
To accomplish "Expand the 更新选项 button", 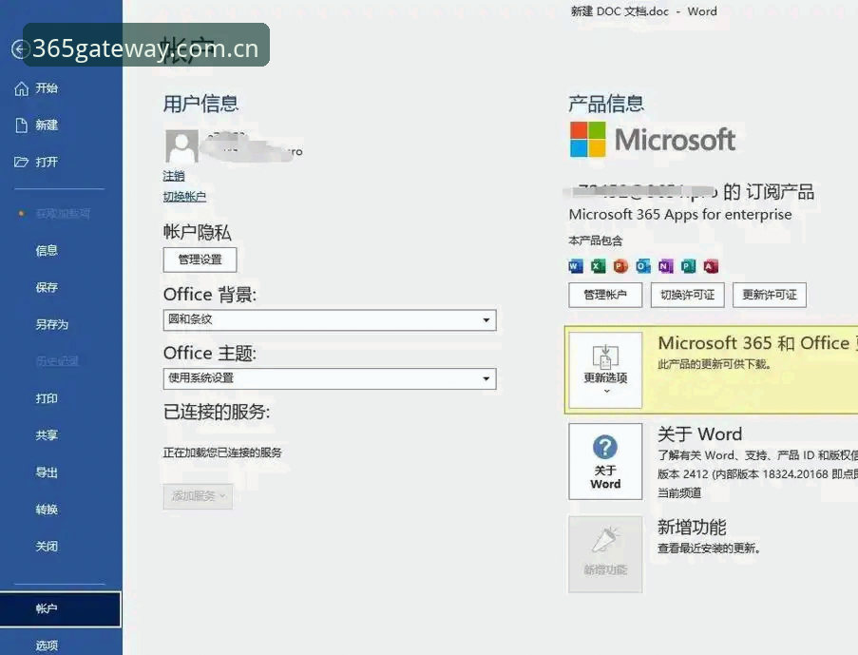I will (x=605, y=370).
